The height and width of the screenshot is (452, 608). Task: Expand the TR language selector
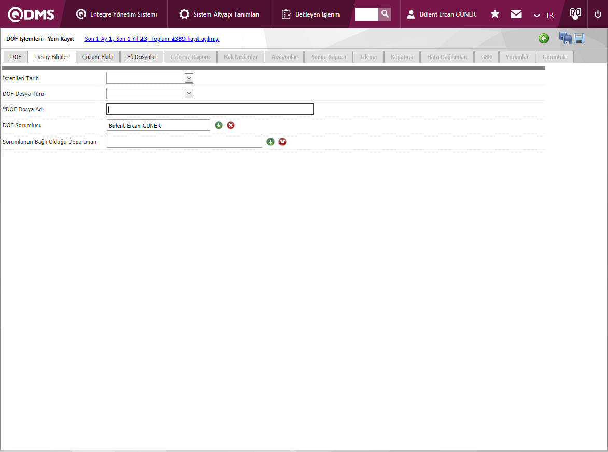coord(544,15)
